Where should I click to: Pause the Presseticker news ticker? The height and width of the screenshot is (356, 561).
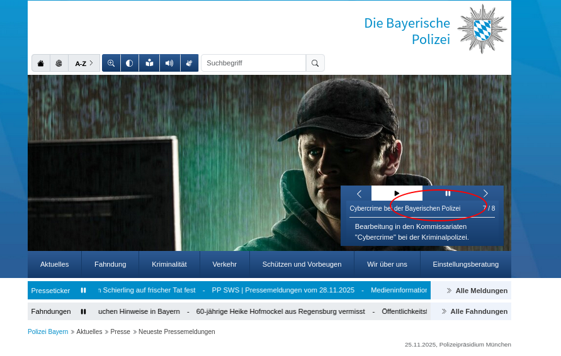(x=83, y=291)
